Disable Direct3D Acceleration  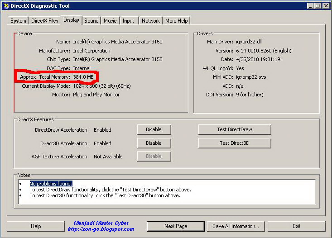[x=154, y=143]
